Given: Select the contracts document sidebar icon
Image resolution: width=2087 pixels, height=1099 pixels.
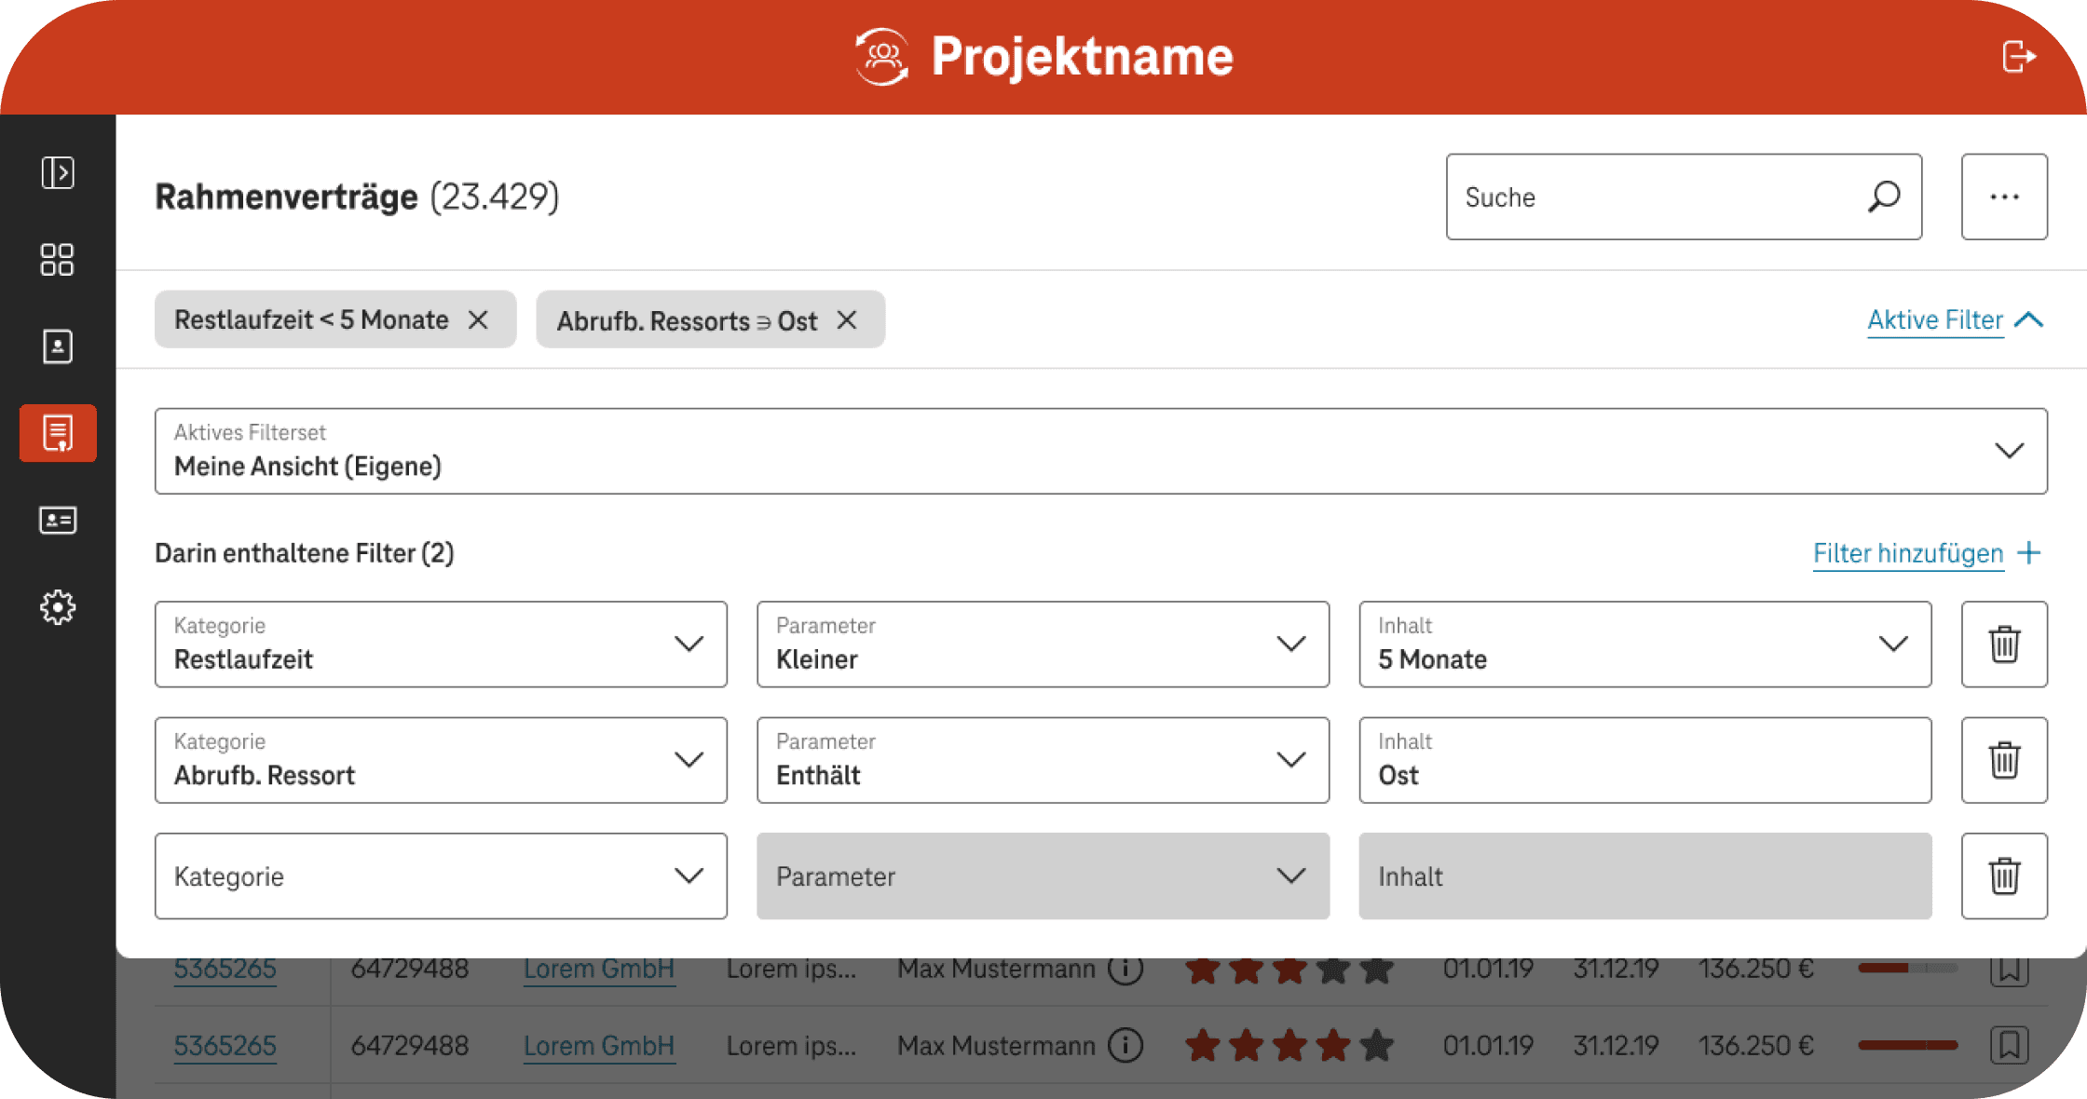Looking at the screenshot, I should [x=58, y=433].
